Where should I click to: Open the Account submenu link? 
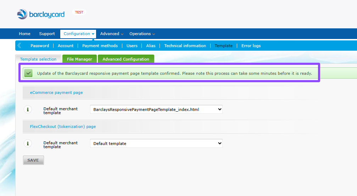(66, 46)
